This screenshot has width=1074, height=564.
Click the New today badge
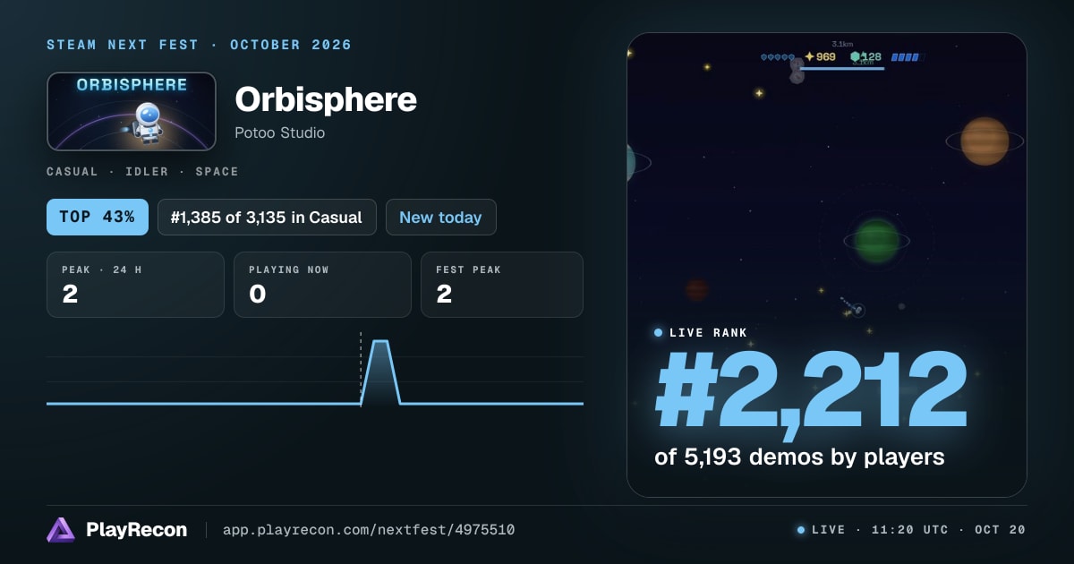pos(440,218)
